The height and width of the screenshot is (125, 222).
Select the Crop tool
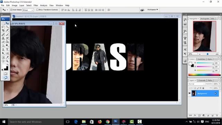click(x=3, y=31)
